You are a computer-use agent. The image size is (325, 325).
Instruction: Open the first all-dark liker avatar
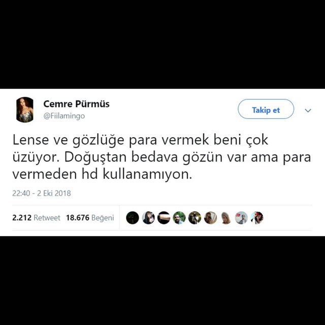[x=133, y=218]
